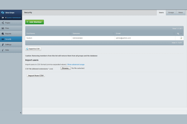The image size is (187, 124).
Task: Expand the filter dropdown arrow beside search icon
Action: click(181, 33)
